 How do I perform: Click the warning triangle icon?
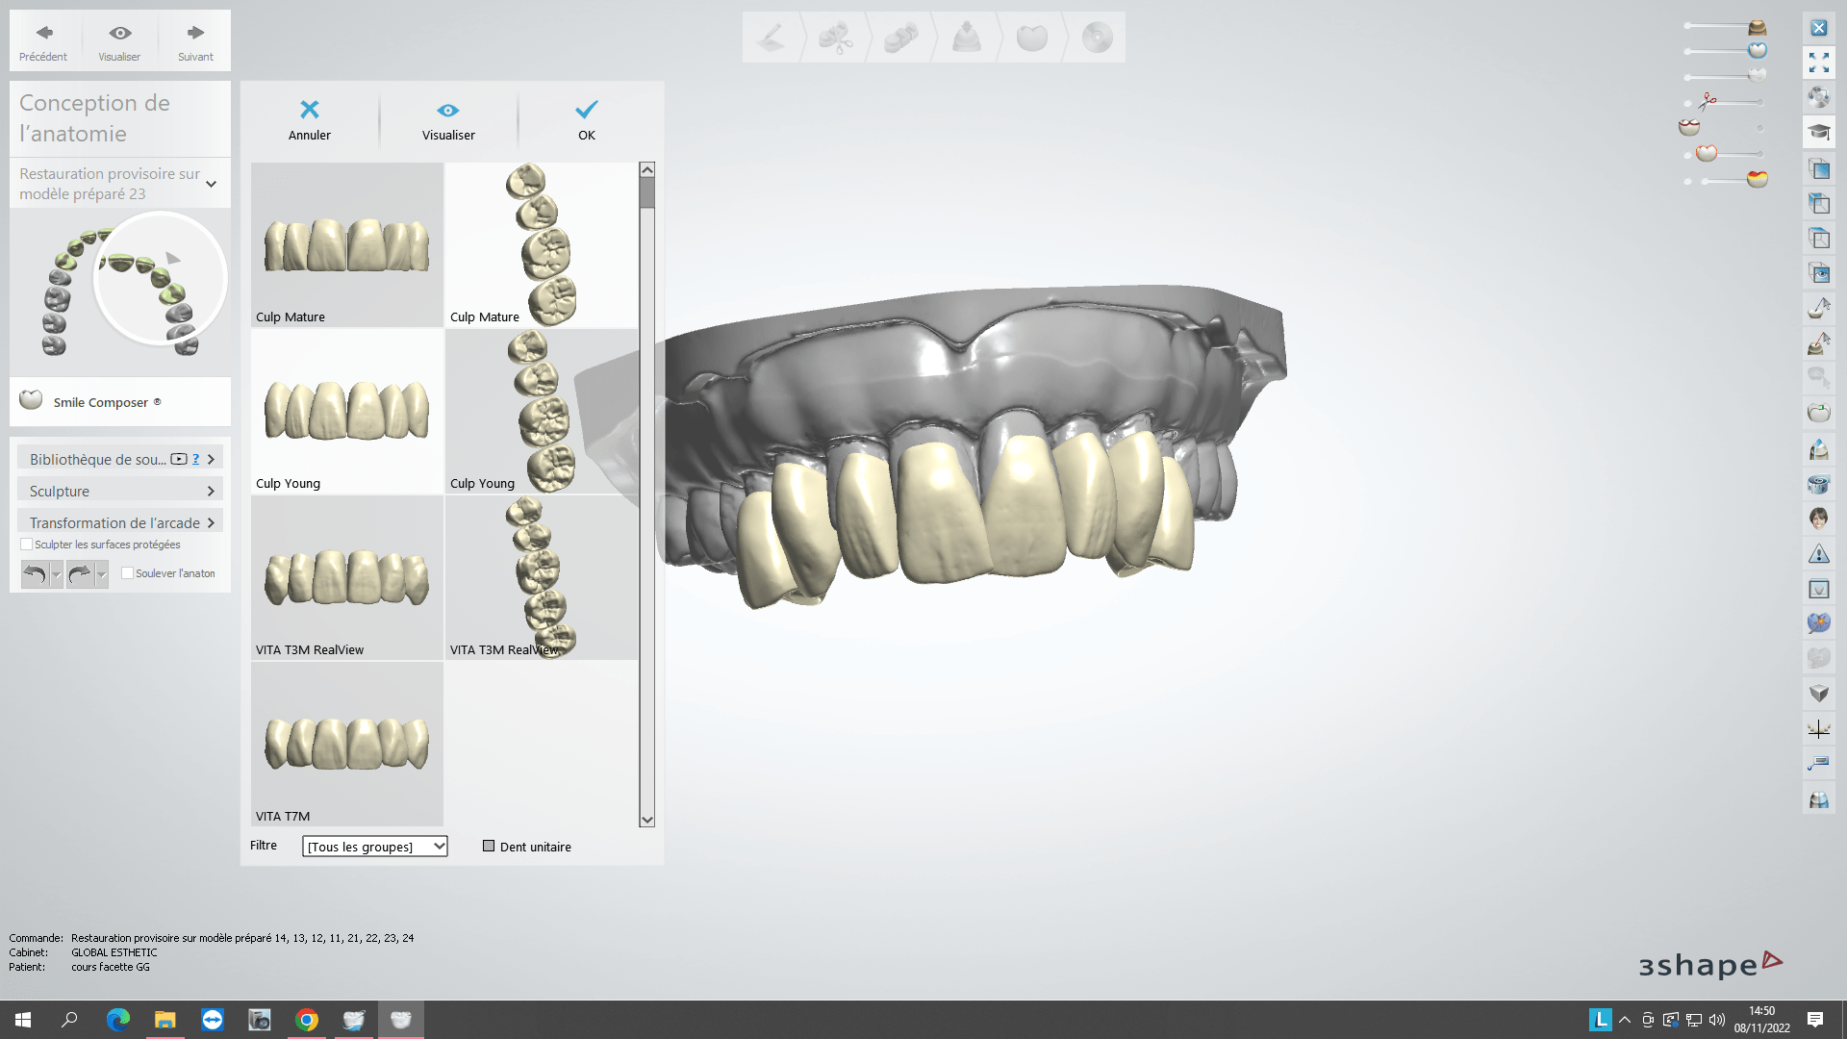(x=1818, y=554)
